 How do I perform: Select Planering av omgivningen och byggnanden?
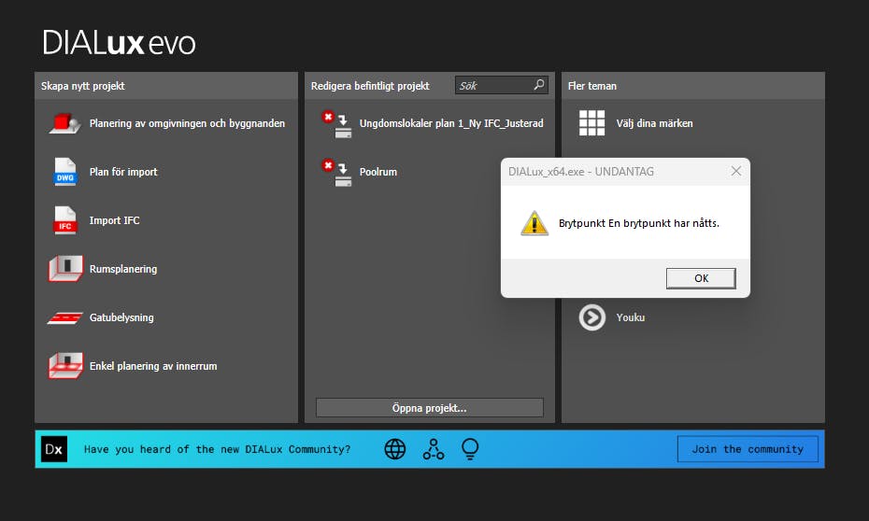(187, 123)
